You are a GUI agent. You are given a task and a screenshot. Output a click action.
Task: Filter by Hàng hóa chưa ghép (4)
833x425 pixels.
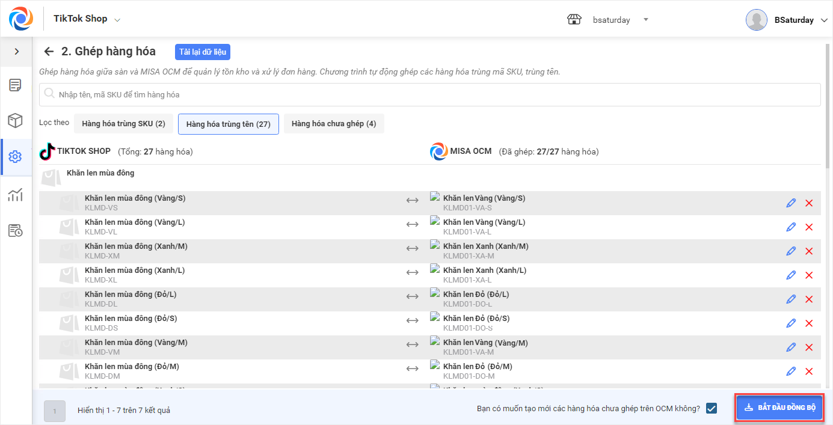[x=334, y=124]
